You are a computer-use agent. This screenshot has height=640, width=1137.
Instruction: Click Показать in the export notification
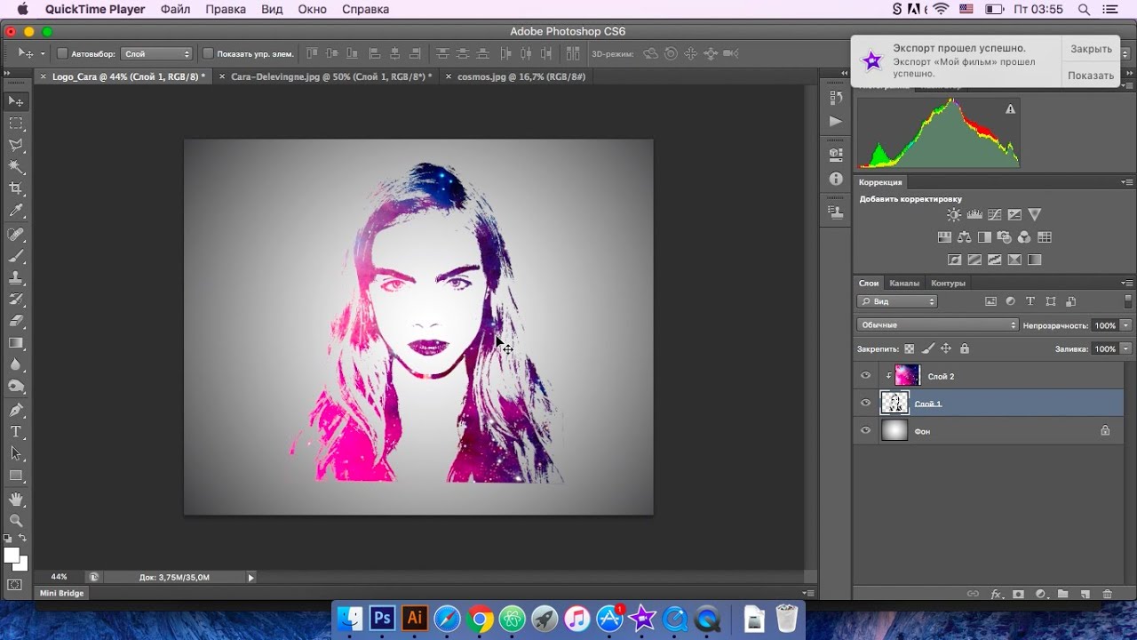coord(1091,76)
